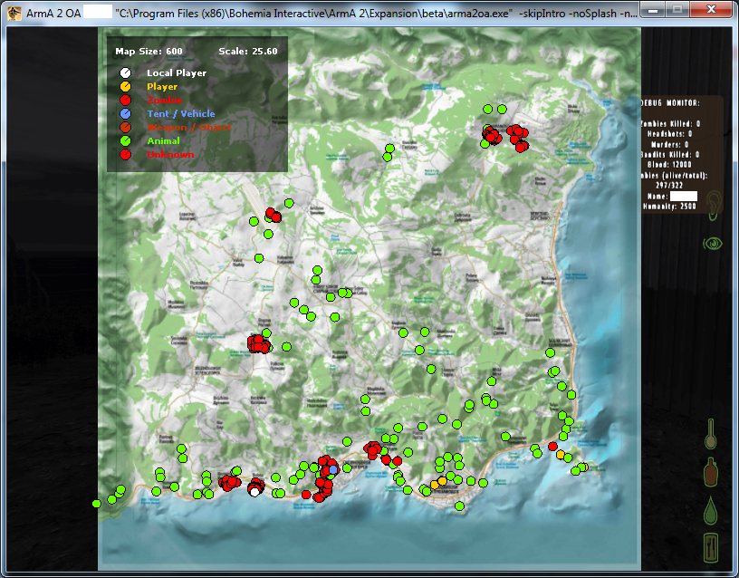Select the red Unknown legend icon
The height and width of the screenshot is (578, 739).
click(125, 155)
